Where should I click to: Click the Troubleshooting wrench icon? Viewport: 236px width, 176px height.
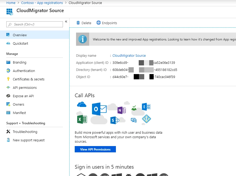coord(8,132)
